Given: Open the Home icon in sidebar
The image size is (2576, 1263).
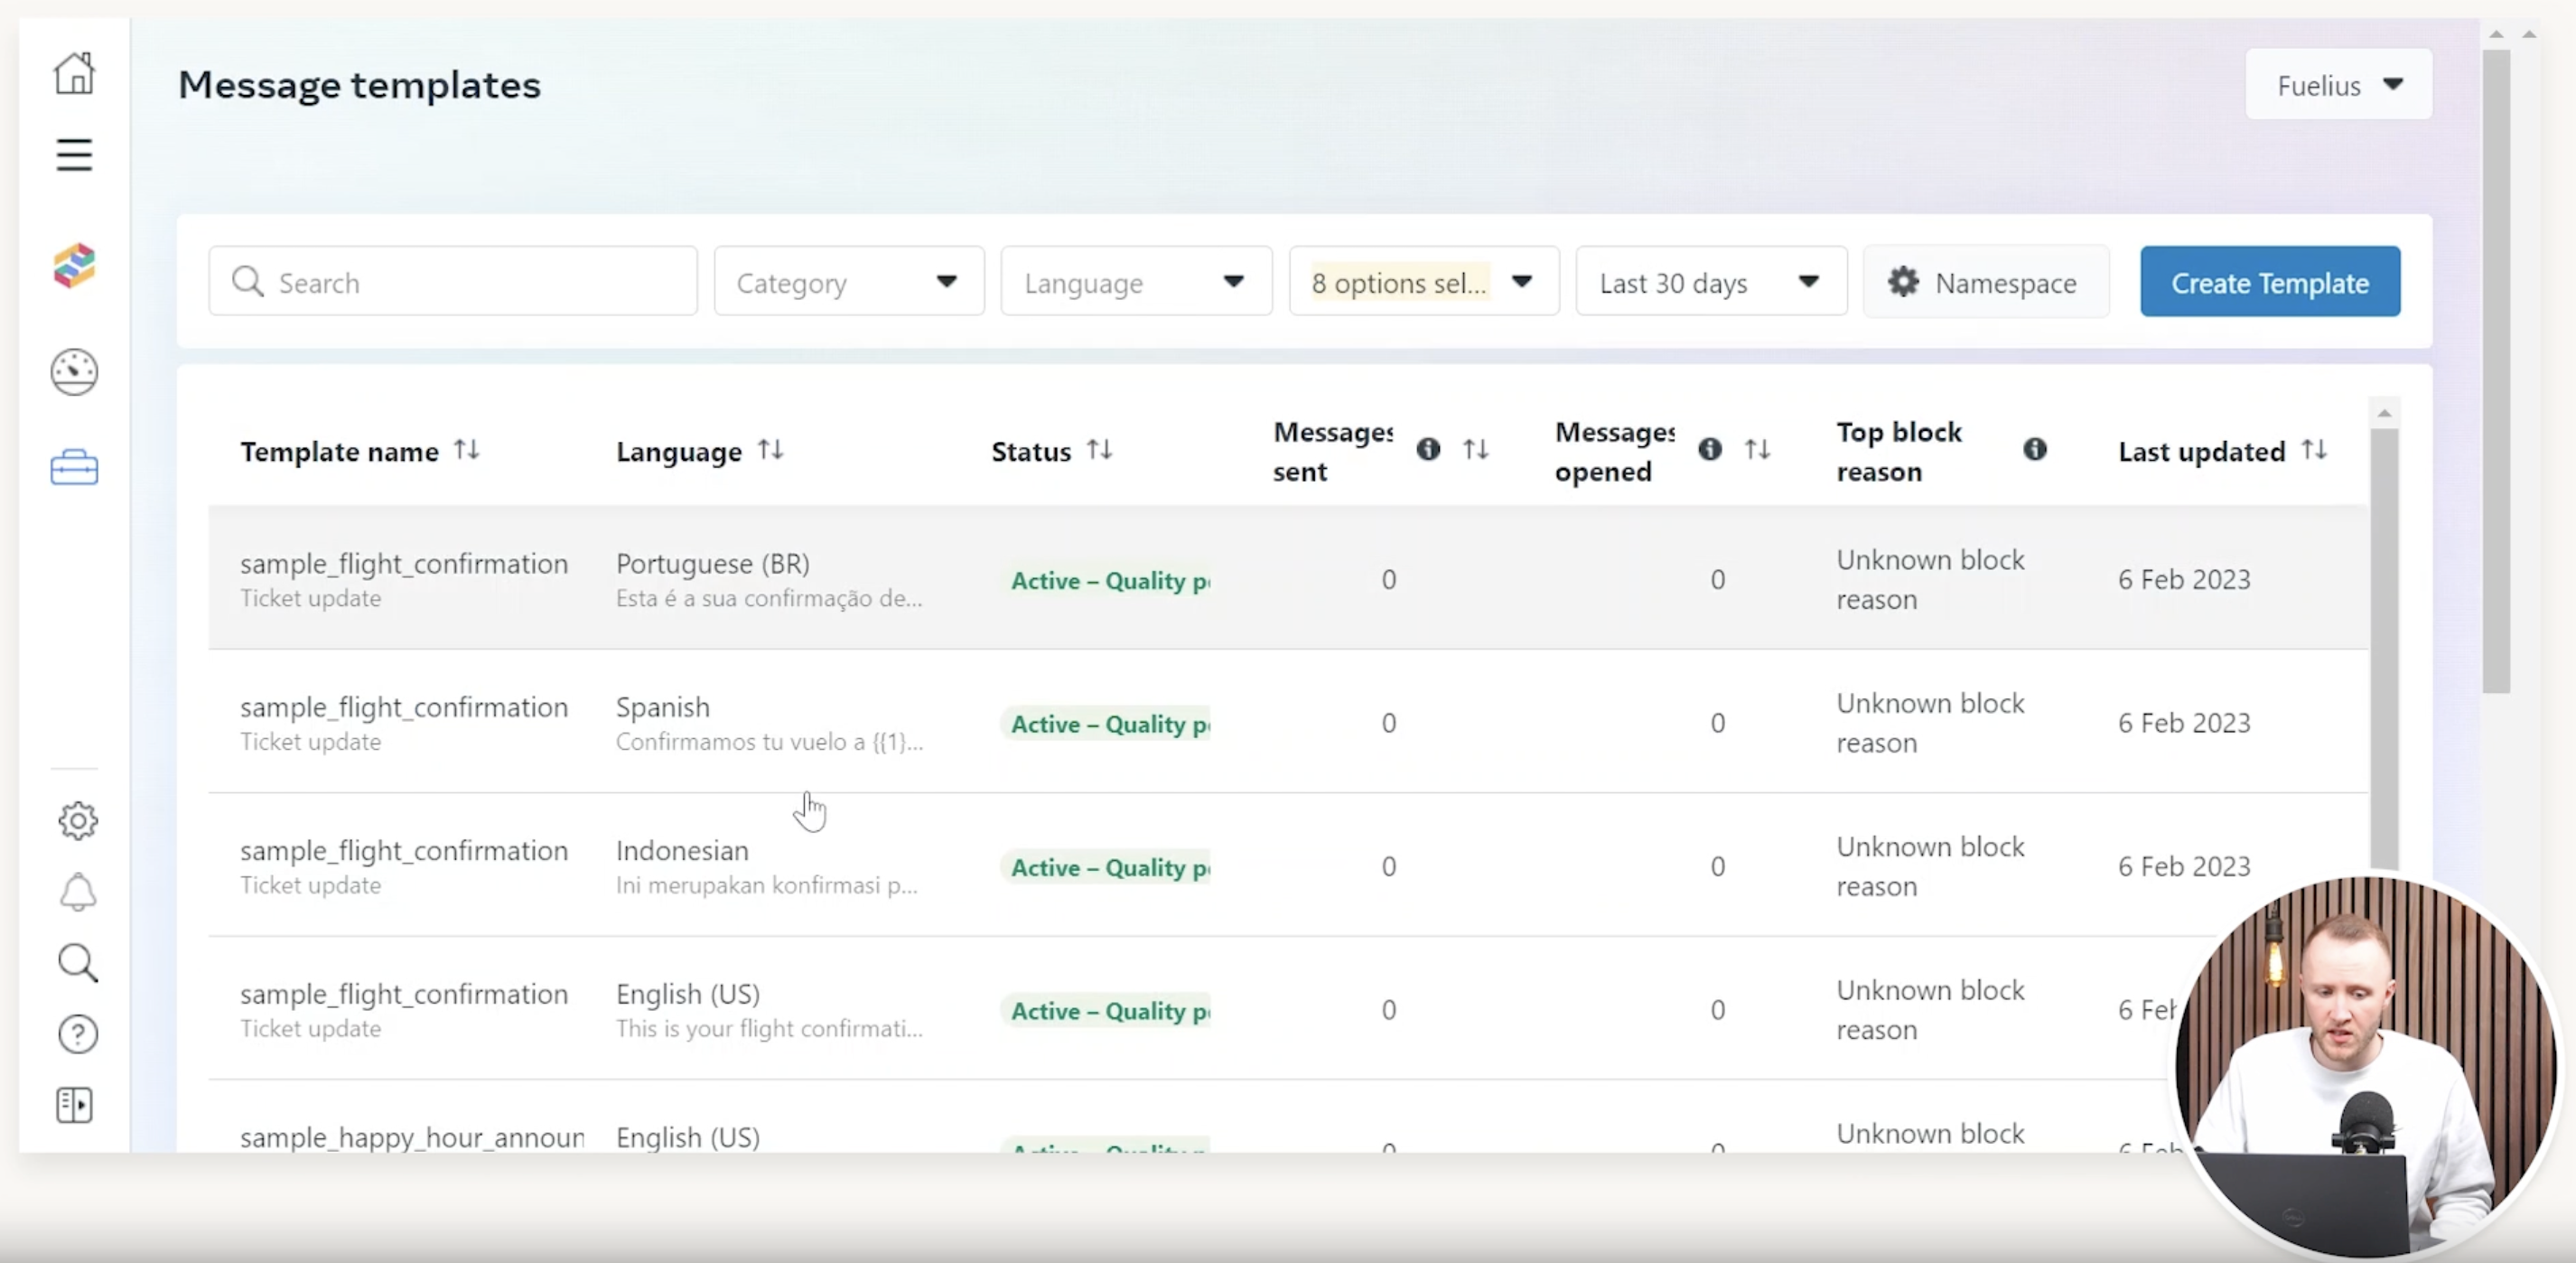Looking at the screenshot, I should [74, 73].
